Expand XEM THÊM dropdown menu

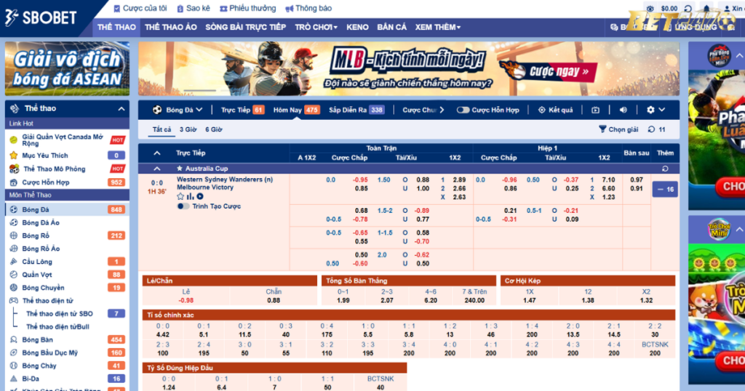[x=437, y=27]
